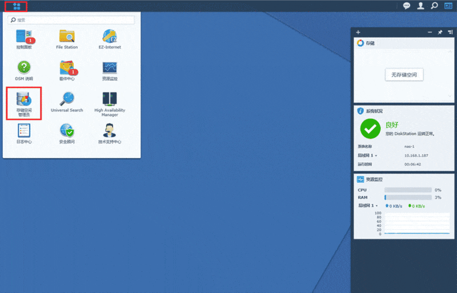The height and width of the screenshot is (293, 457).
Task: Select the IP address 10.168.1.187
Action: 416,155
